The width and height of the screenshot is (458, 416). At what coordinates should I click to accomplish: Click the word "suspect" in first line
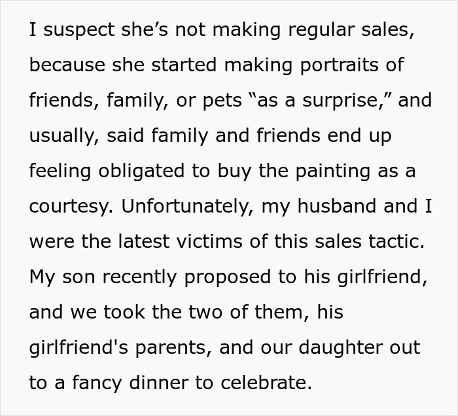(79, 30)
